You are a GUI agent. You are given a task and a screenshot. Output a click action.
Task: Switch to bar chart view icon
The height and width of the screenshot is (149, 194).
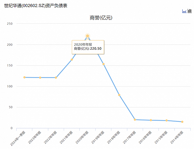click(190, 11)
